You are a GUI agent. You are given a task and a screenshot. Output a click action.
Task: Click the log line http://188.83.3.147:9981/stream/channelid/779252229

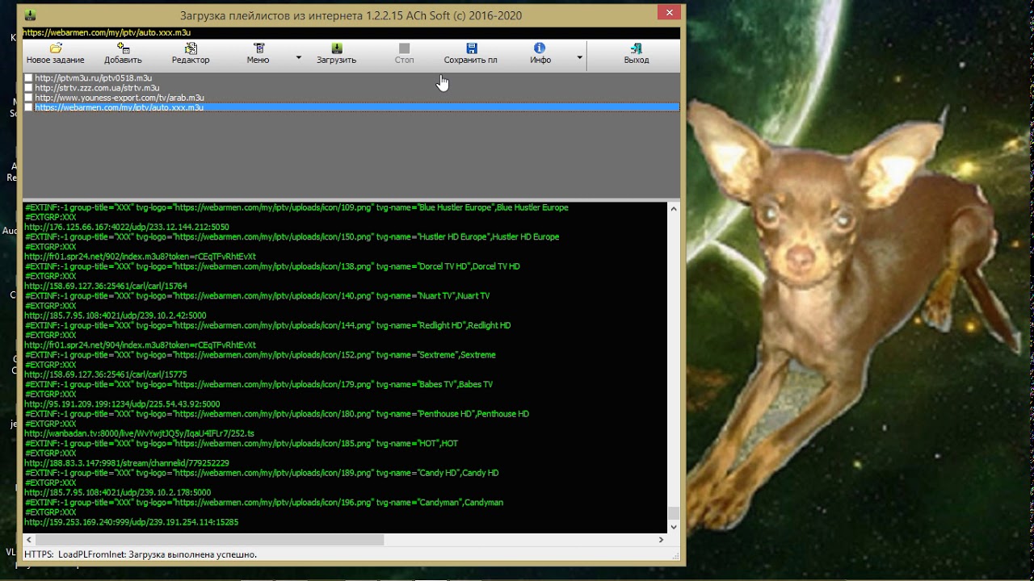[x=127, y=463]
